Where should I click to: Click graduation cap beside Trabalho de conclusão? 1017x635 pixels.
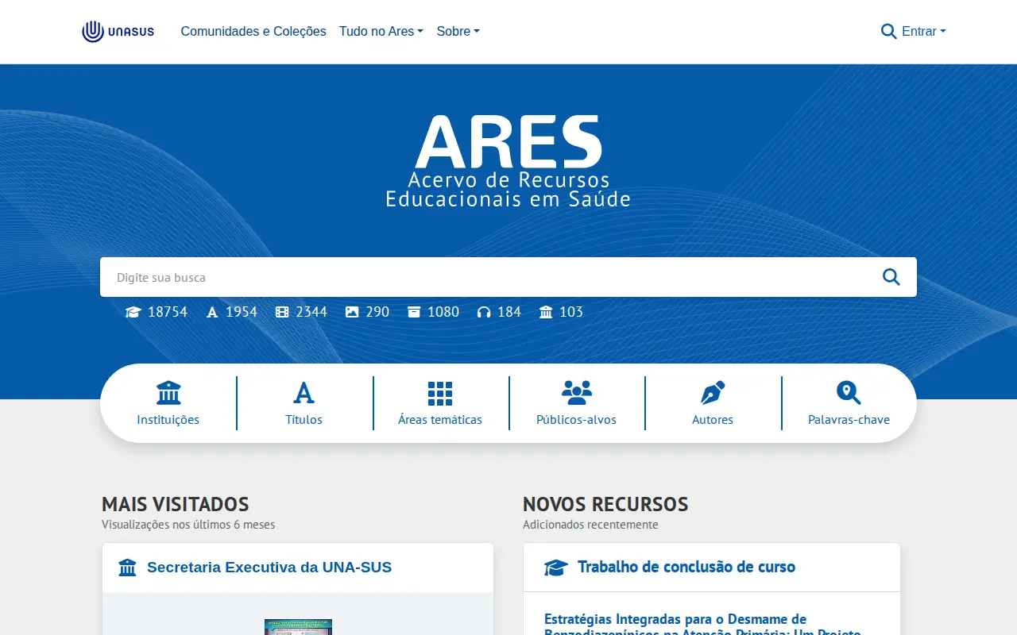[x=556, y=568]
